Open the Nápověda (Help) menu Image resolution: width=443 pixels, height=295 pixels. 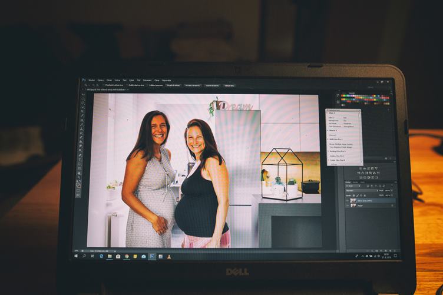166,81
